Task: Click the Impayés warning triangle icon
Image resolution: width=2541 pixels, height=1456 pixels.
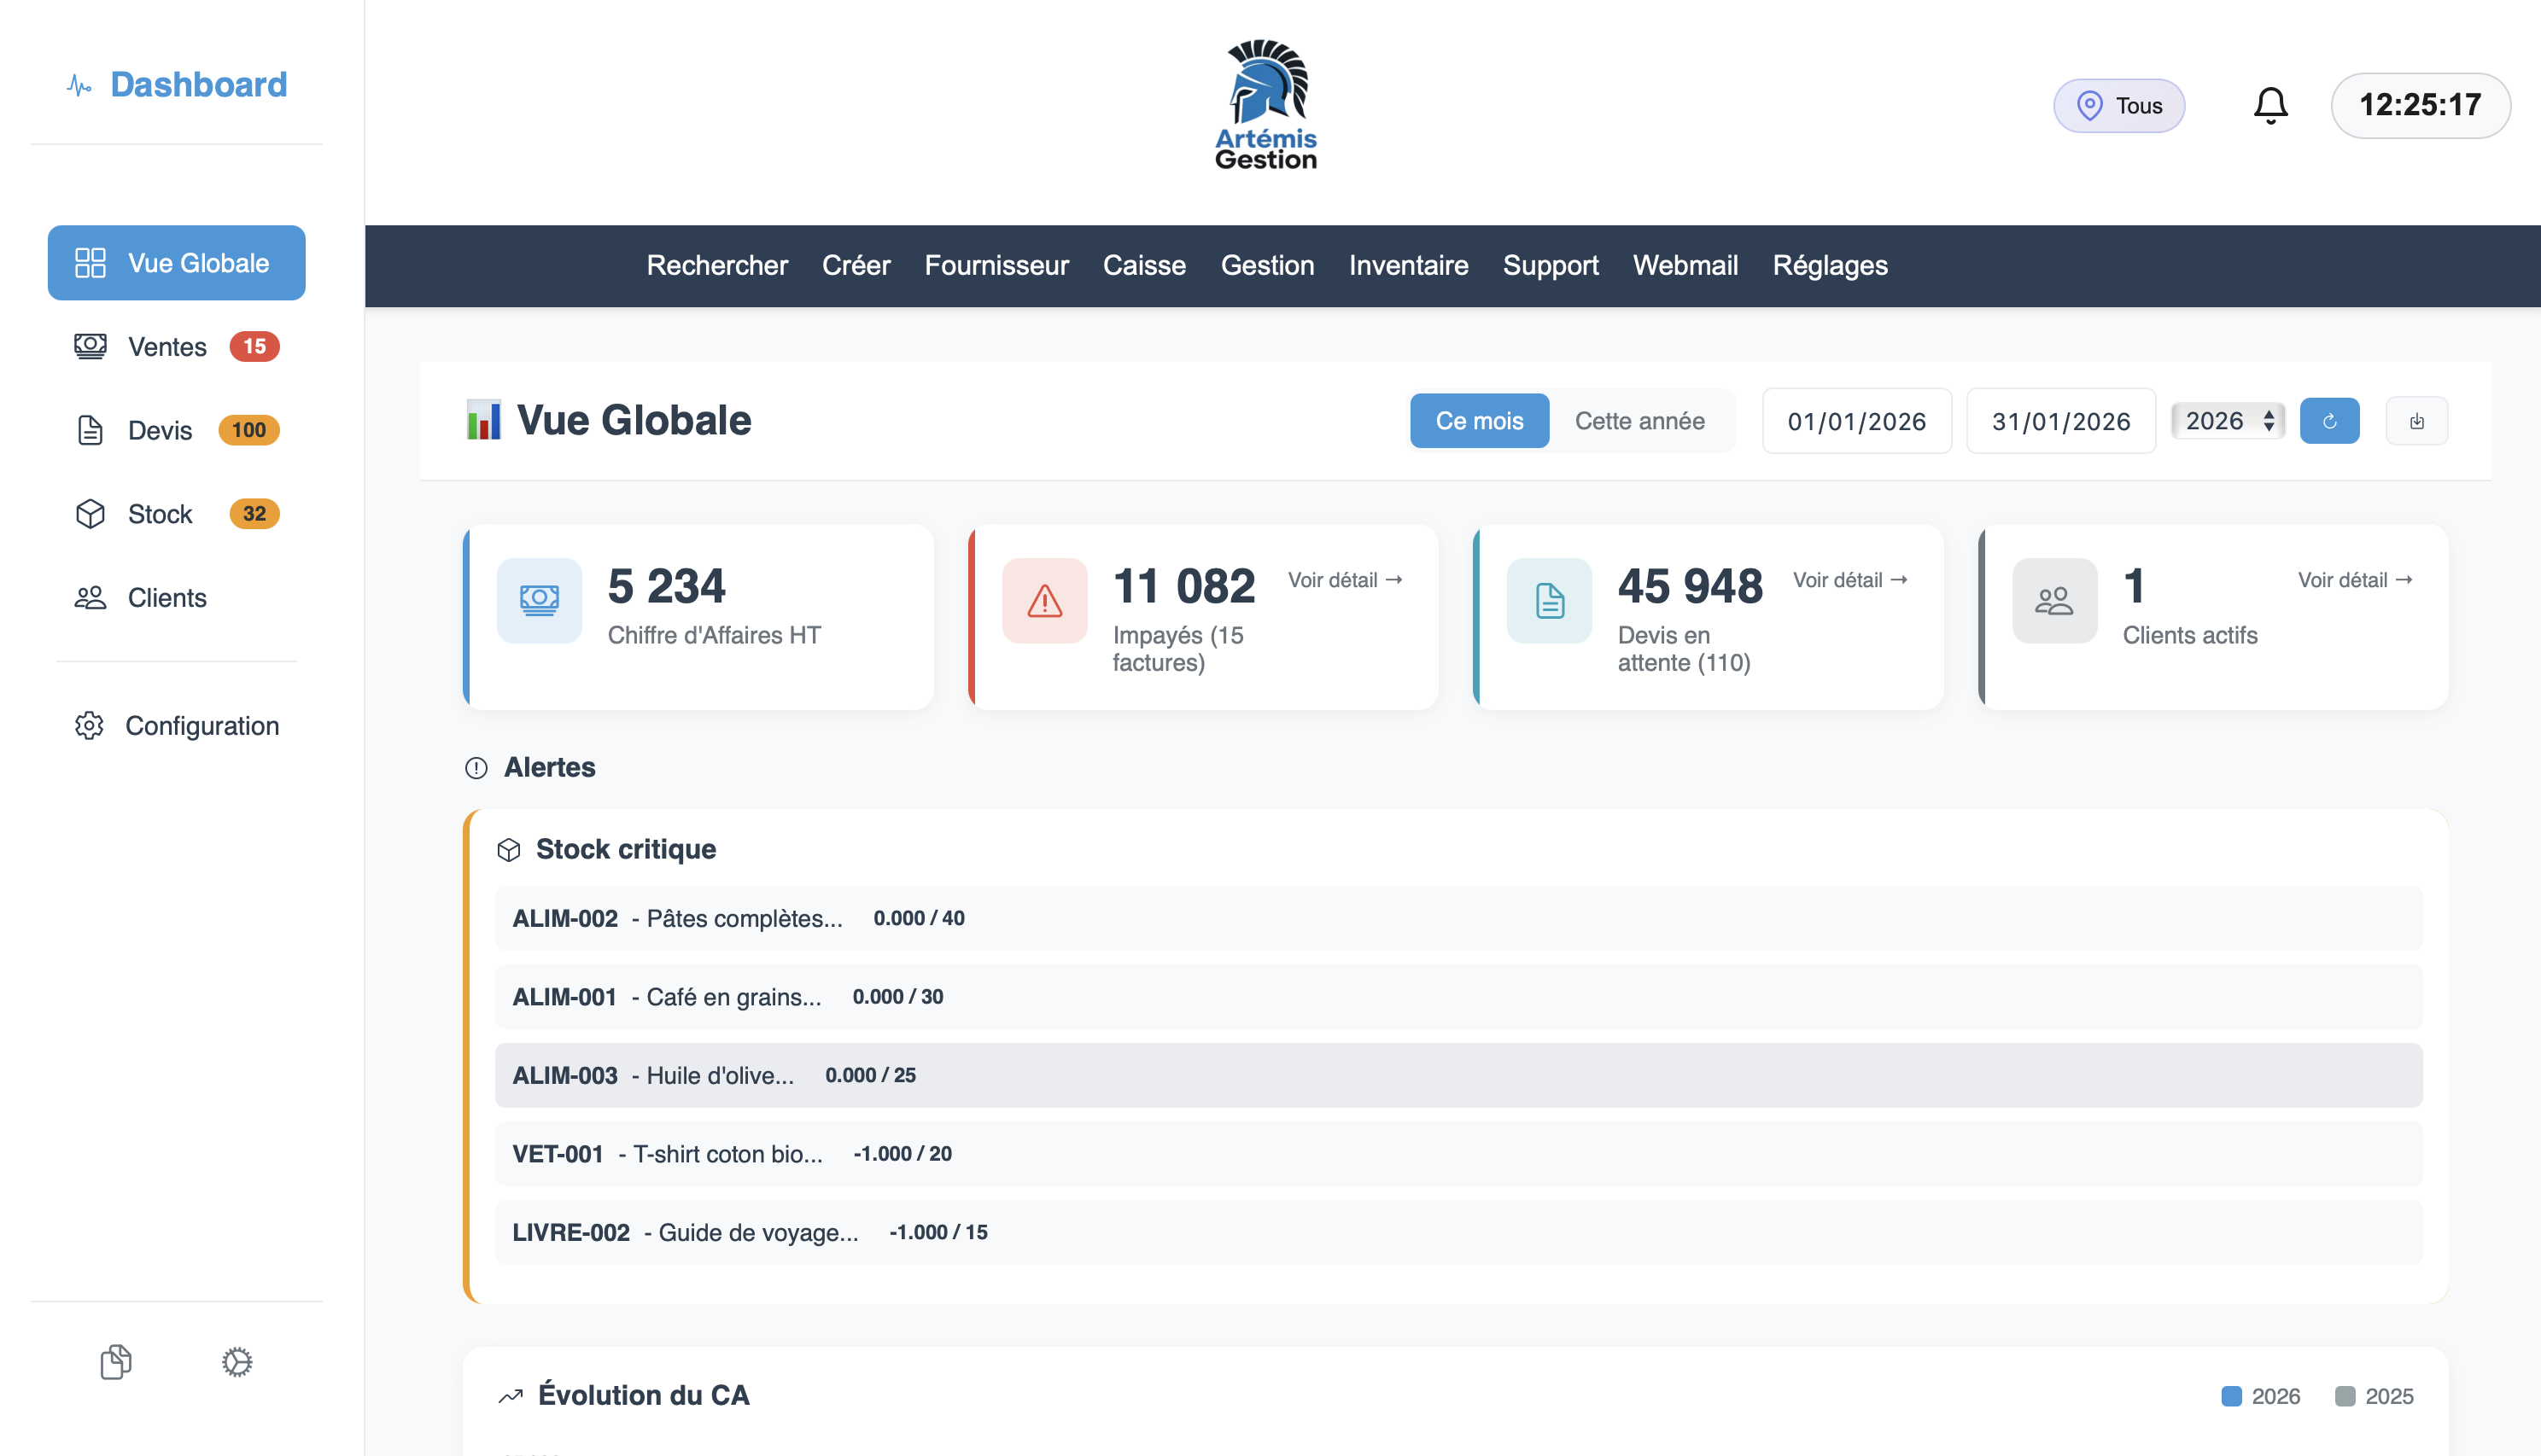Action: point(1044,600)
